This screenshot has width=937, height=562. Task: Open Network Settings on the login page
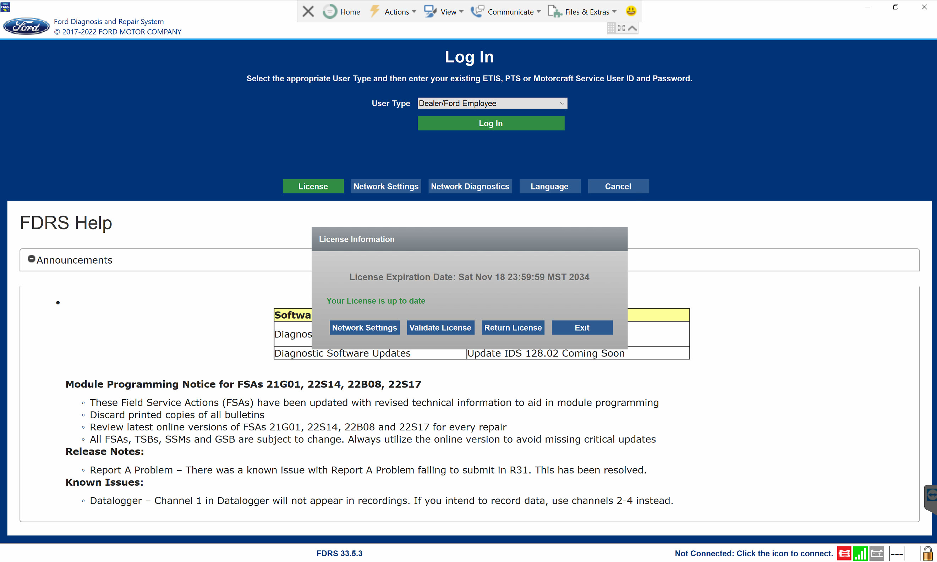click(386, 186)
